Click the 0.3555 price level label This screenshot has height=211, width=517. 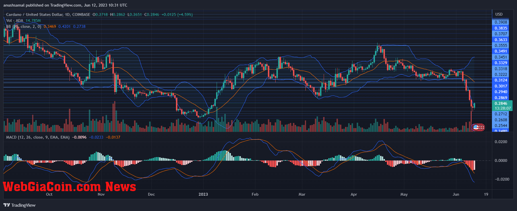coord(501,45)
